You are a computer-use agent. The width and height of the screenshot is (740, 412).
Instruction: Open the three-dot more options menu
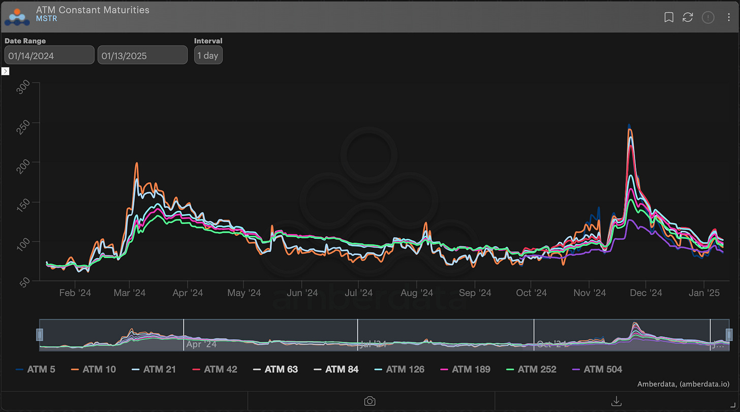(x=728, y=17)
